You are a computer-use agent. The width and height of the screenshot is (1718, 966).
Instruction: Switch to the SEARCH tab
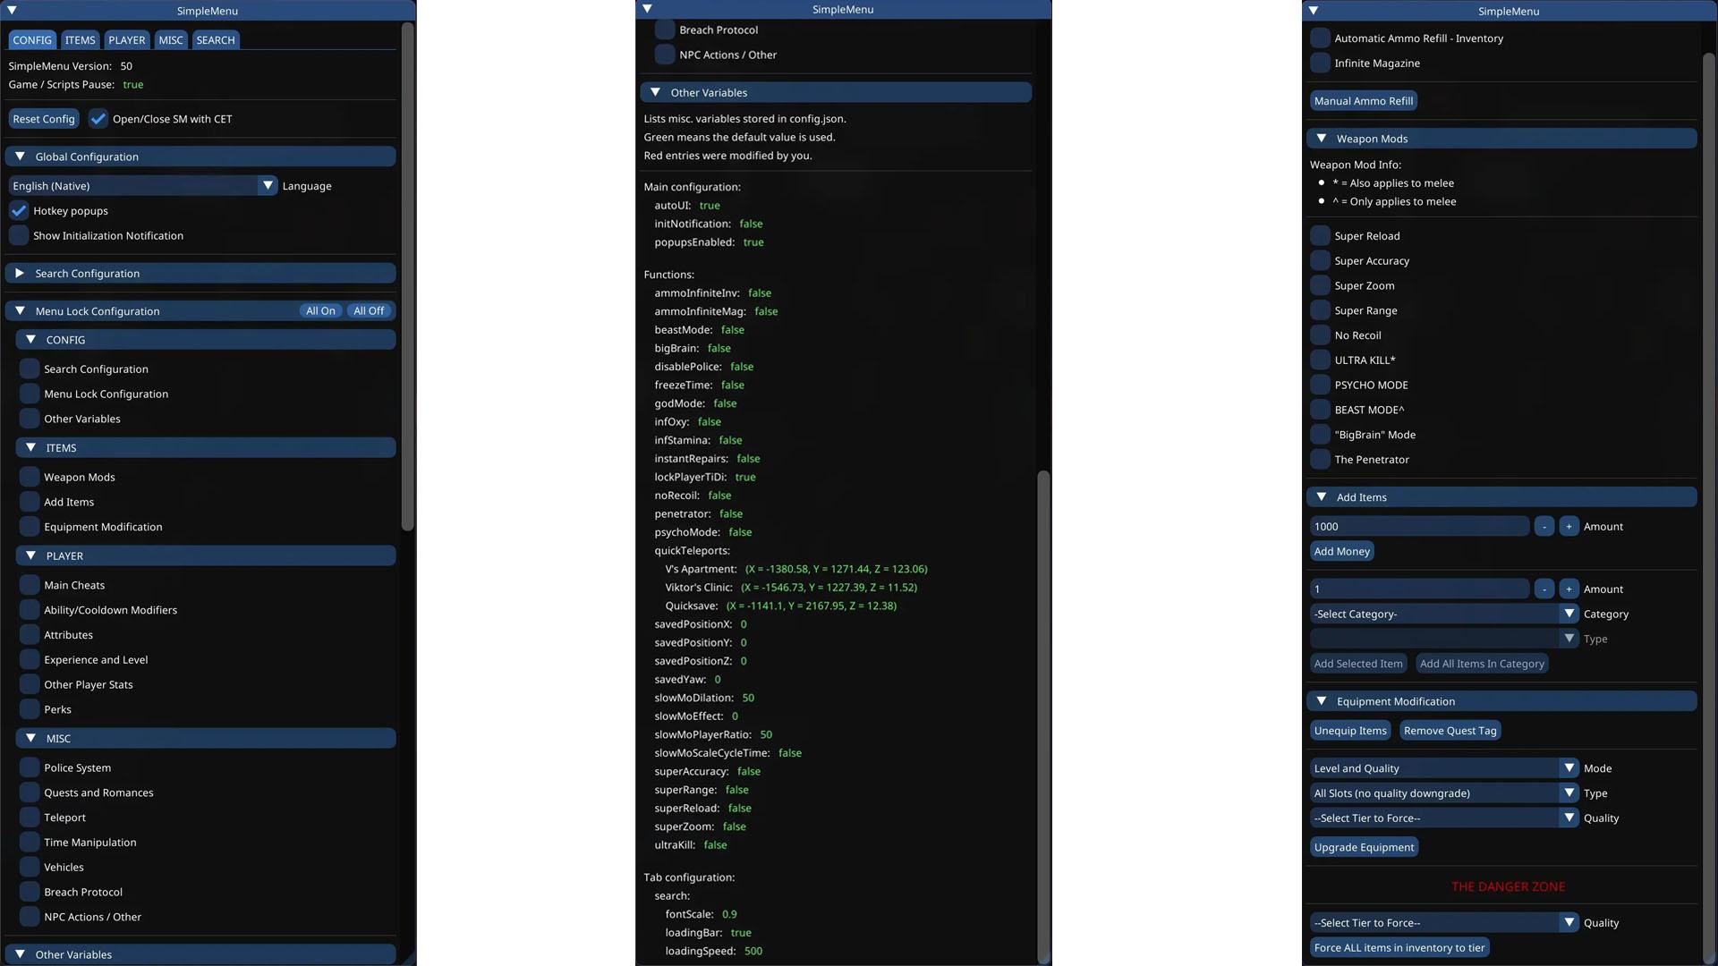click(x=216, y=40)
